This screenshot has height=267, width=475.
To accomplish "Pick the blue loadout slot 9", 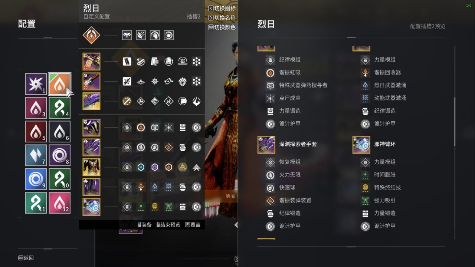I will coord(36,179).
